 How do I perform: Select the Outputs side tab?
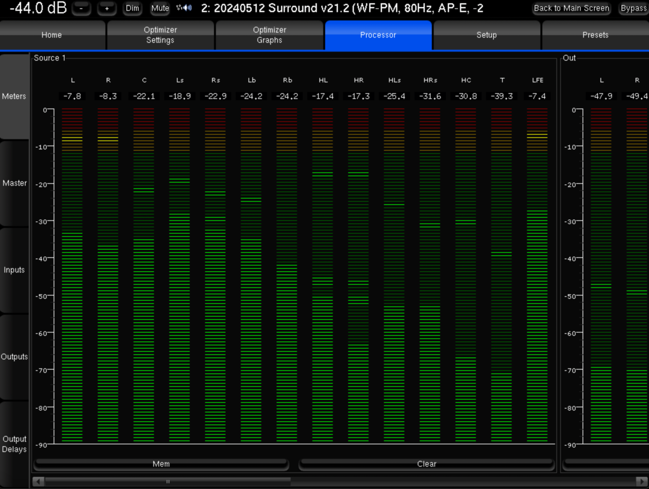point(14,357)
